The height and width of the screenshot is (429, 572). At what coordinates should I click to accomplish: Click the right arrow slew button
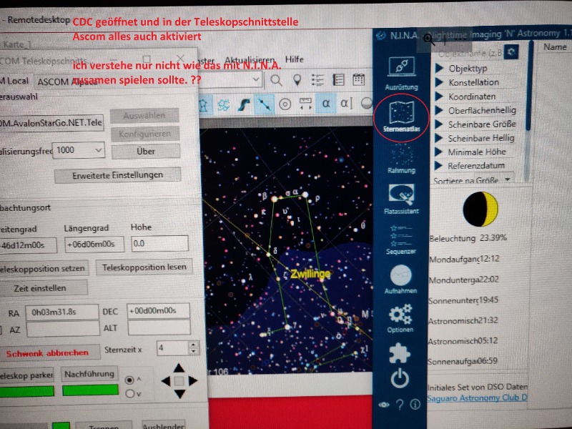pos(192,381)
